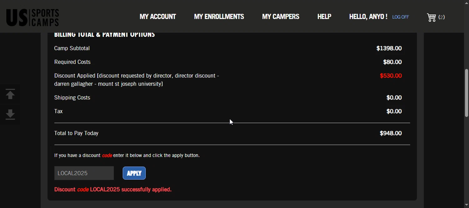Viewport: 469px width, 208px height.
Task: Select the red $530.00 discount amount
Action: click(391, 76)
